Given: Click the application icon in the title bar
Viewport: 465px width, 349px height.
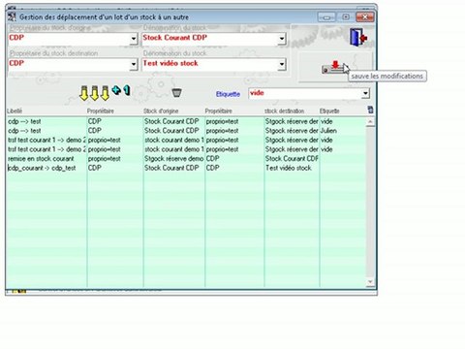Looking at the screenshot, I should [x=12, y=16].
